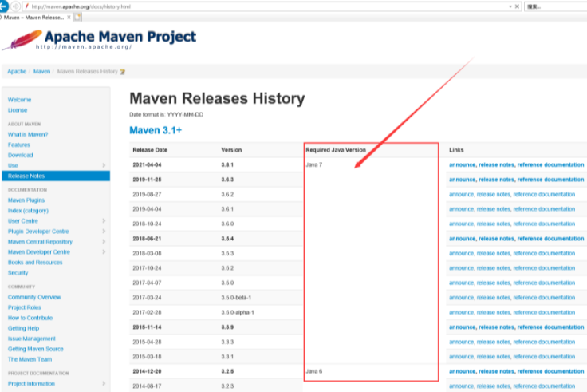Click announce link for version 3.6.3
587x392 pixels.
[463, 180]
